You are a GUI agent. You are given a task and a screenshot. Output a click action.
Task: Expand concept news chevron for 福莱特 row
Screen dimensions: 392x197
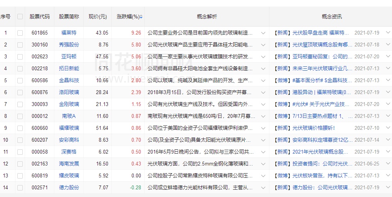click(388, 33)
